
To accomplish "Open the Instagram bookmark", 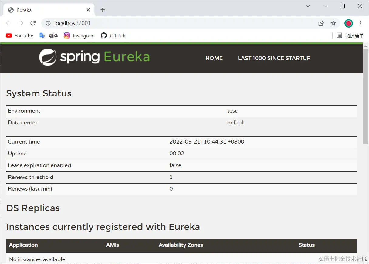I will click(79, 36).
